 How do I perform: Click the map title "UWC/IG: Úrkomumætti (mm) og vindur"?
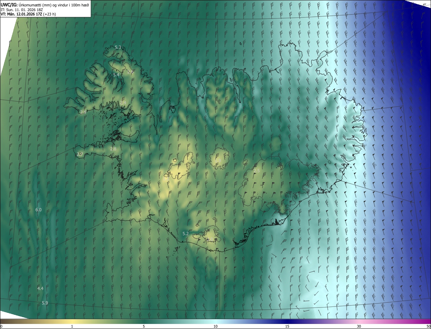[45, 5]
